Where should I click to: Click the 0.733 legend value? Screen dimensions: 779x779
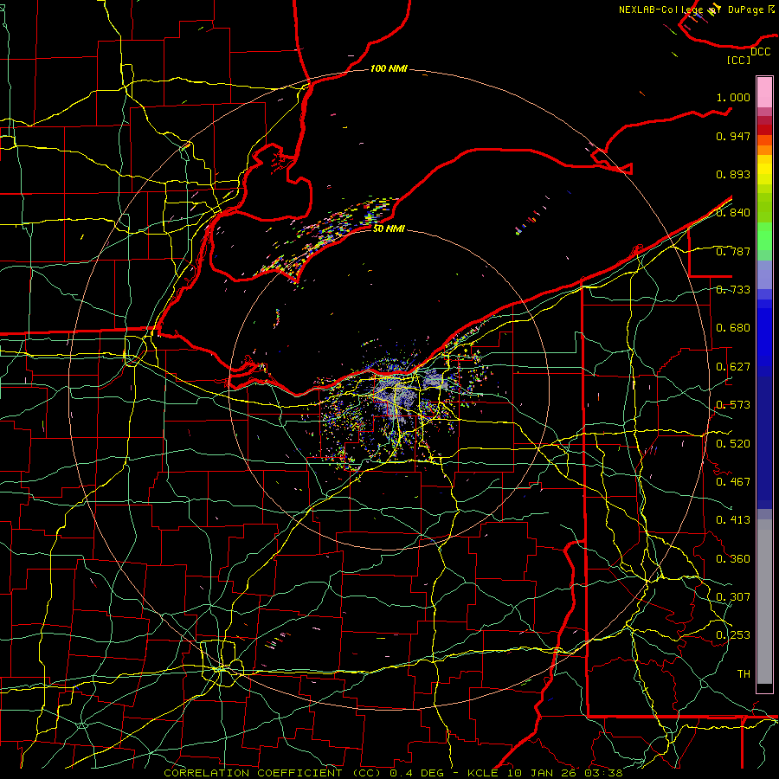[x=733, y=290]
